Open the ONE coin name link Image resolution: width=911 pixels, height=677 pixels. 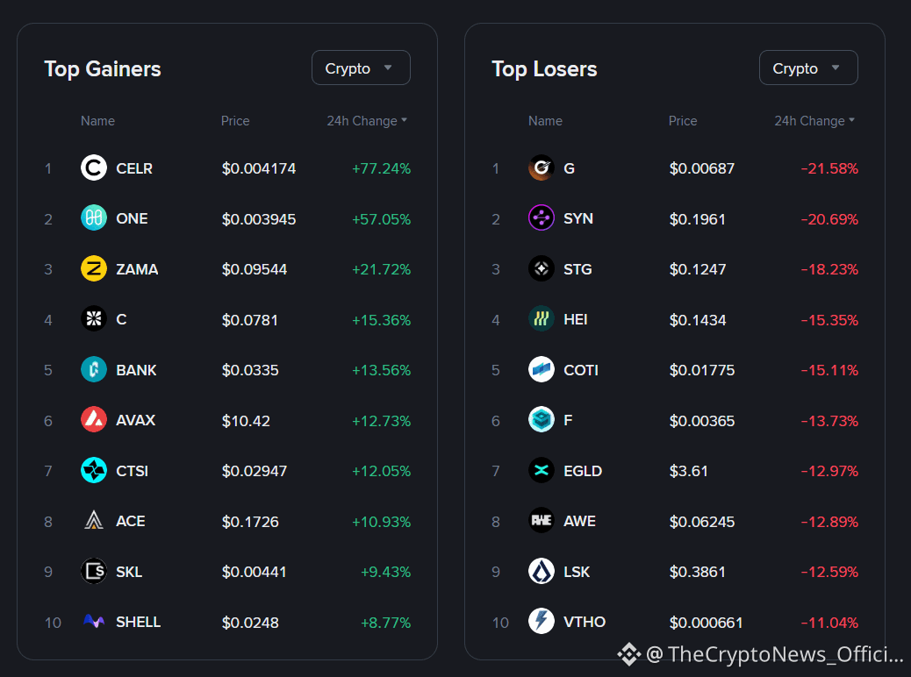[132, 219]
